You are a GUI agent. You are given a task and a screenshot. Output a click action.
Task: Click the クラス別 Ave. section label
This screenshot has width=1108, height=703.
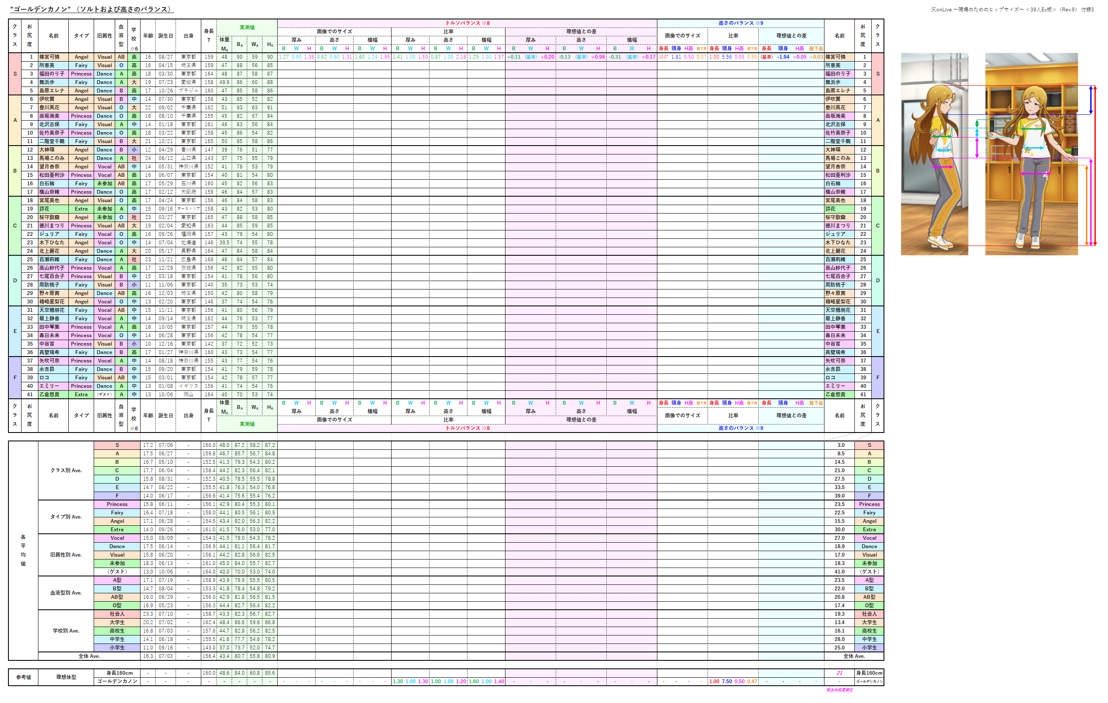point(66,470)
